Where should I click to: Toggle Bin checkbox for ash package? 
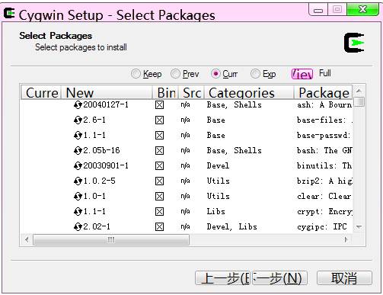click(x=159, y=104)
